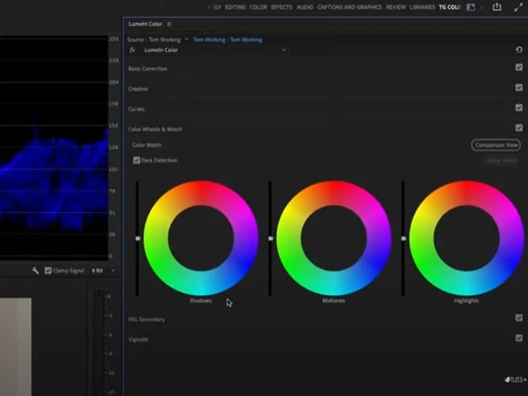Click the fx effect toggle icon
This screenshot has width=528, height=396.
click(133, 50)
